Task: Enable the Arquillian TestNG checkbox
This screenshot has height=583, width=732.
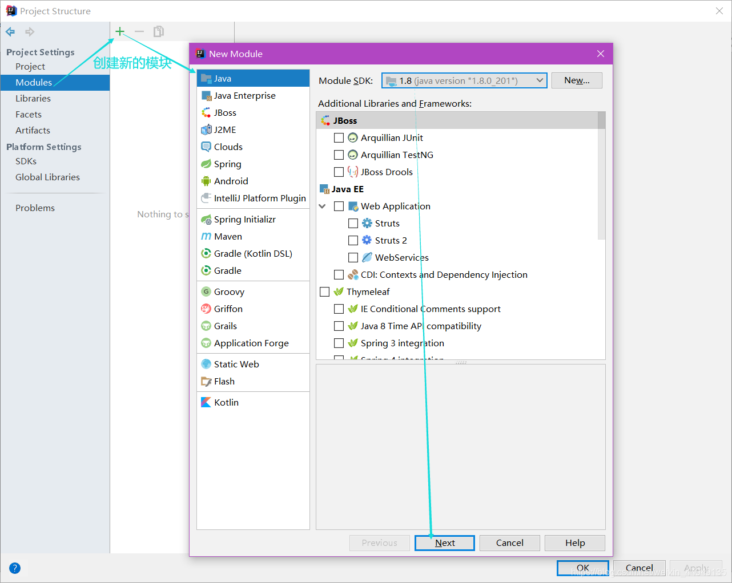Action: pyautogui.click(x=339, y=155)
